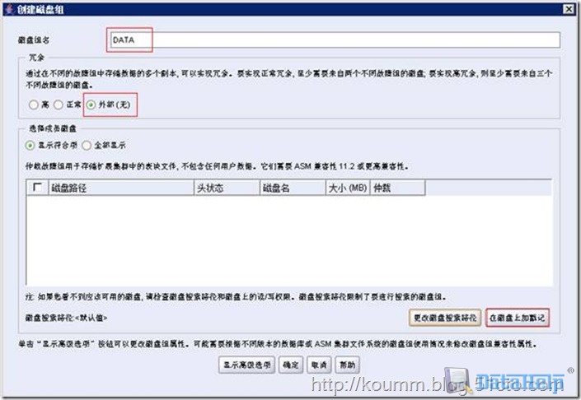Click 更改磁盘搜索路径 button

(x=445, y=318)
